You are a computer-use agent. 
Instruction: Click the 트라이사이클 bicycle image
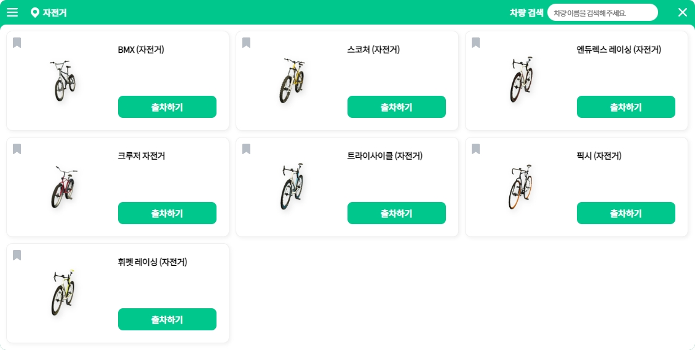coord(293,187)
